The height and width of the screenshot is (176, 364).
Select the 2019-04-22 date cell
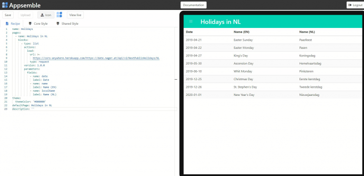point(193,47)
